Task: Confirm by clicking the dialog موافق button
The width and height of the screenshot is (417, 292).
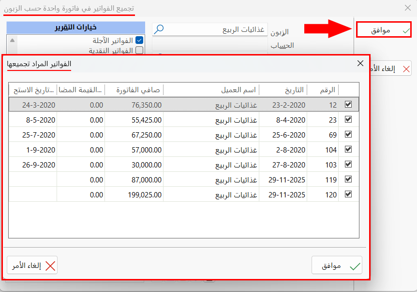Action: pos(337,265)
